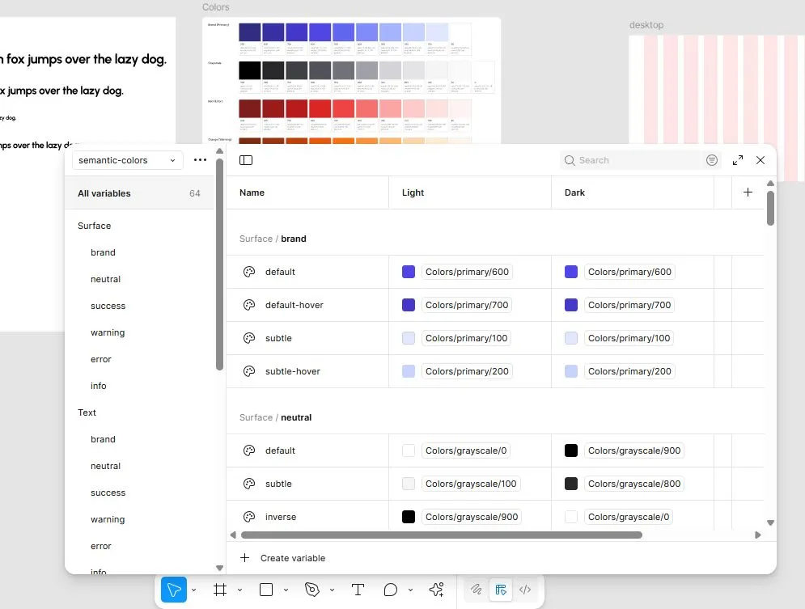Click the default variable's Light color swatch
Image resolution: width=805 pixels, height=609 pixels.
409,272
